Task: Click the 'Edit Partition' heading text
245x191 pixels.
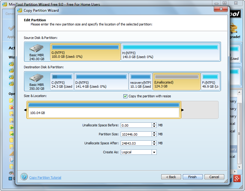Action: [x=35, y=20]
